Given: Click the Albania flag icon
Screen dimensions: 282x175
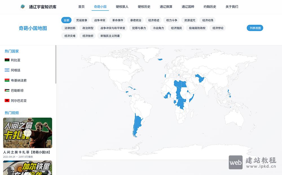Looking at the screenshot, I should [x=7, y=101].
